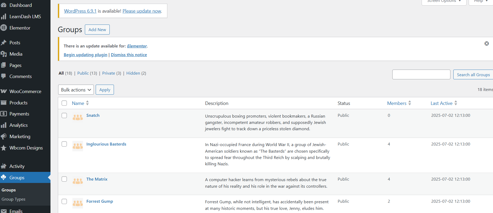Sort by Name using the sort arrows
Viewport: 493px width, 213px height.
(87, 103)
